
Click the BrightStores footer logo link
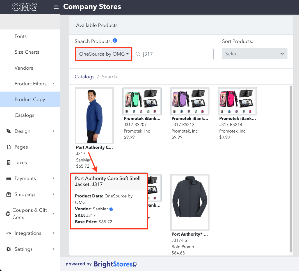click(x=115, y=264)
